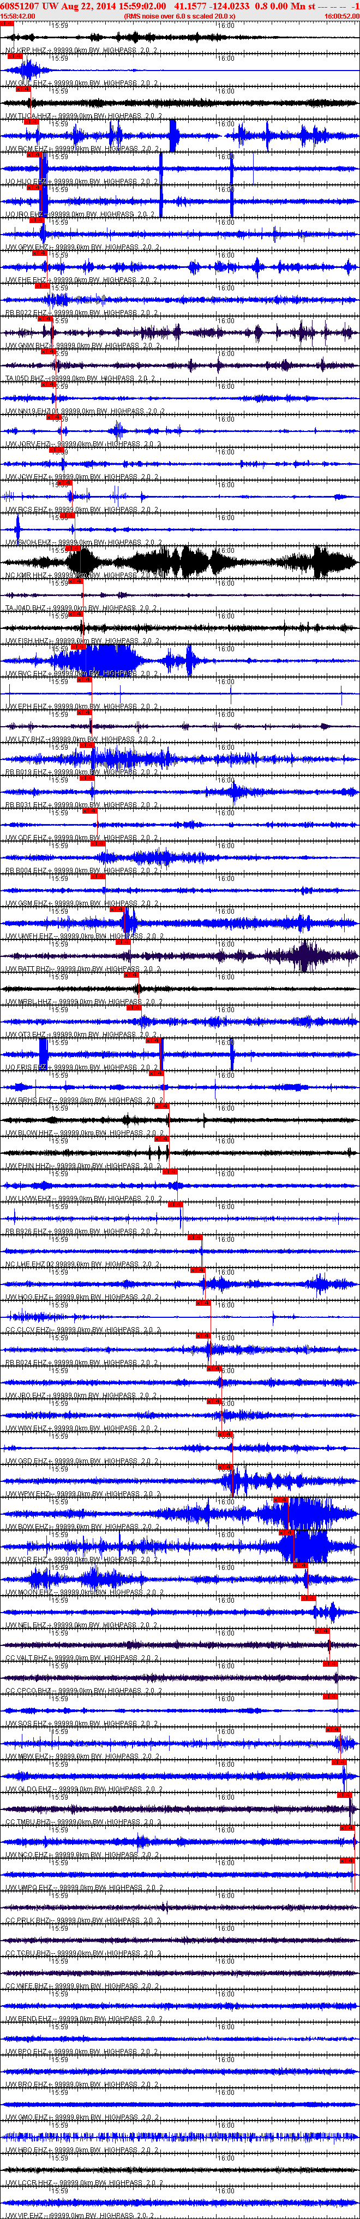This screenshot has width=360, height=2219.
Task: Select the 'UW HBO EHZ' trace label
Action: click(x=27, y=2149)
